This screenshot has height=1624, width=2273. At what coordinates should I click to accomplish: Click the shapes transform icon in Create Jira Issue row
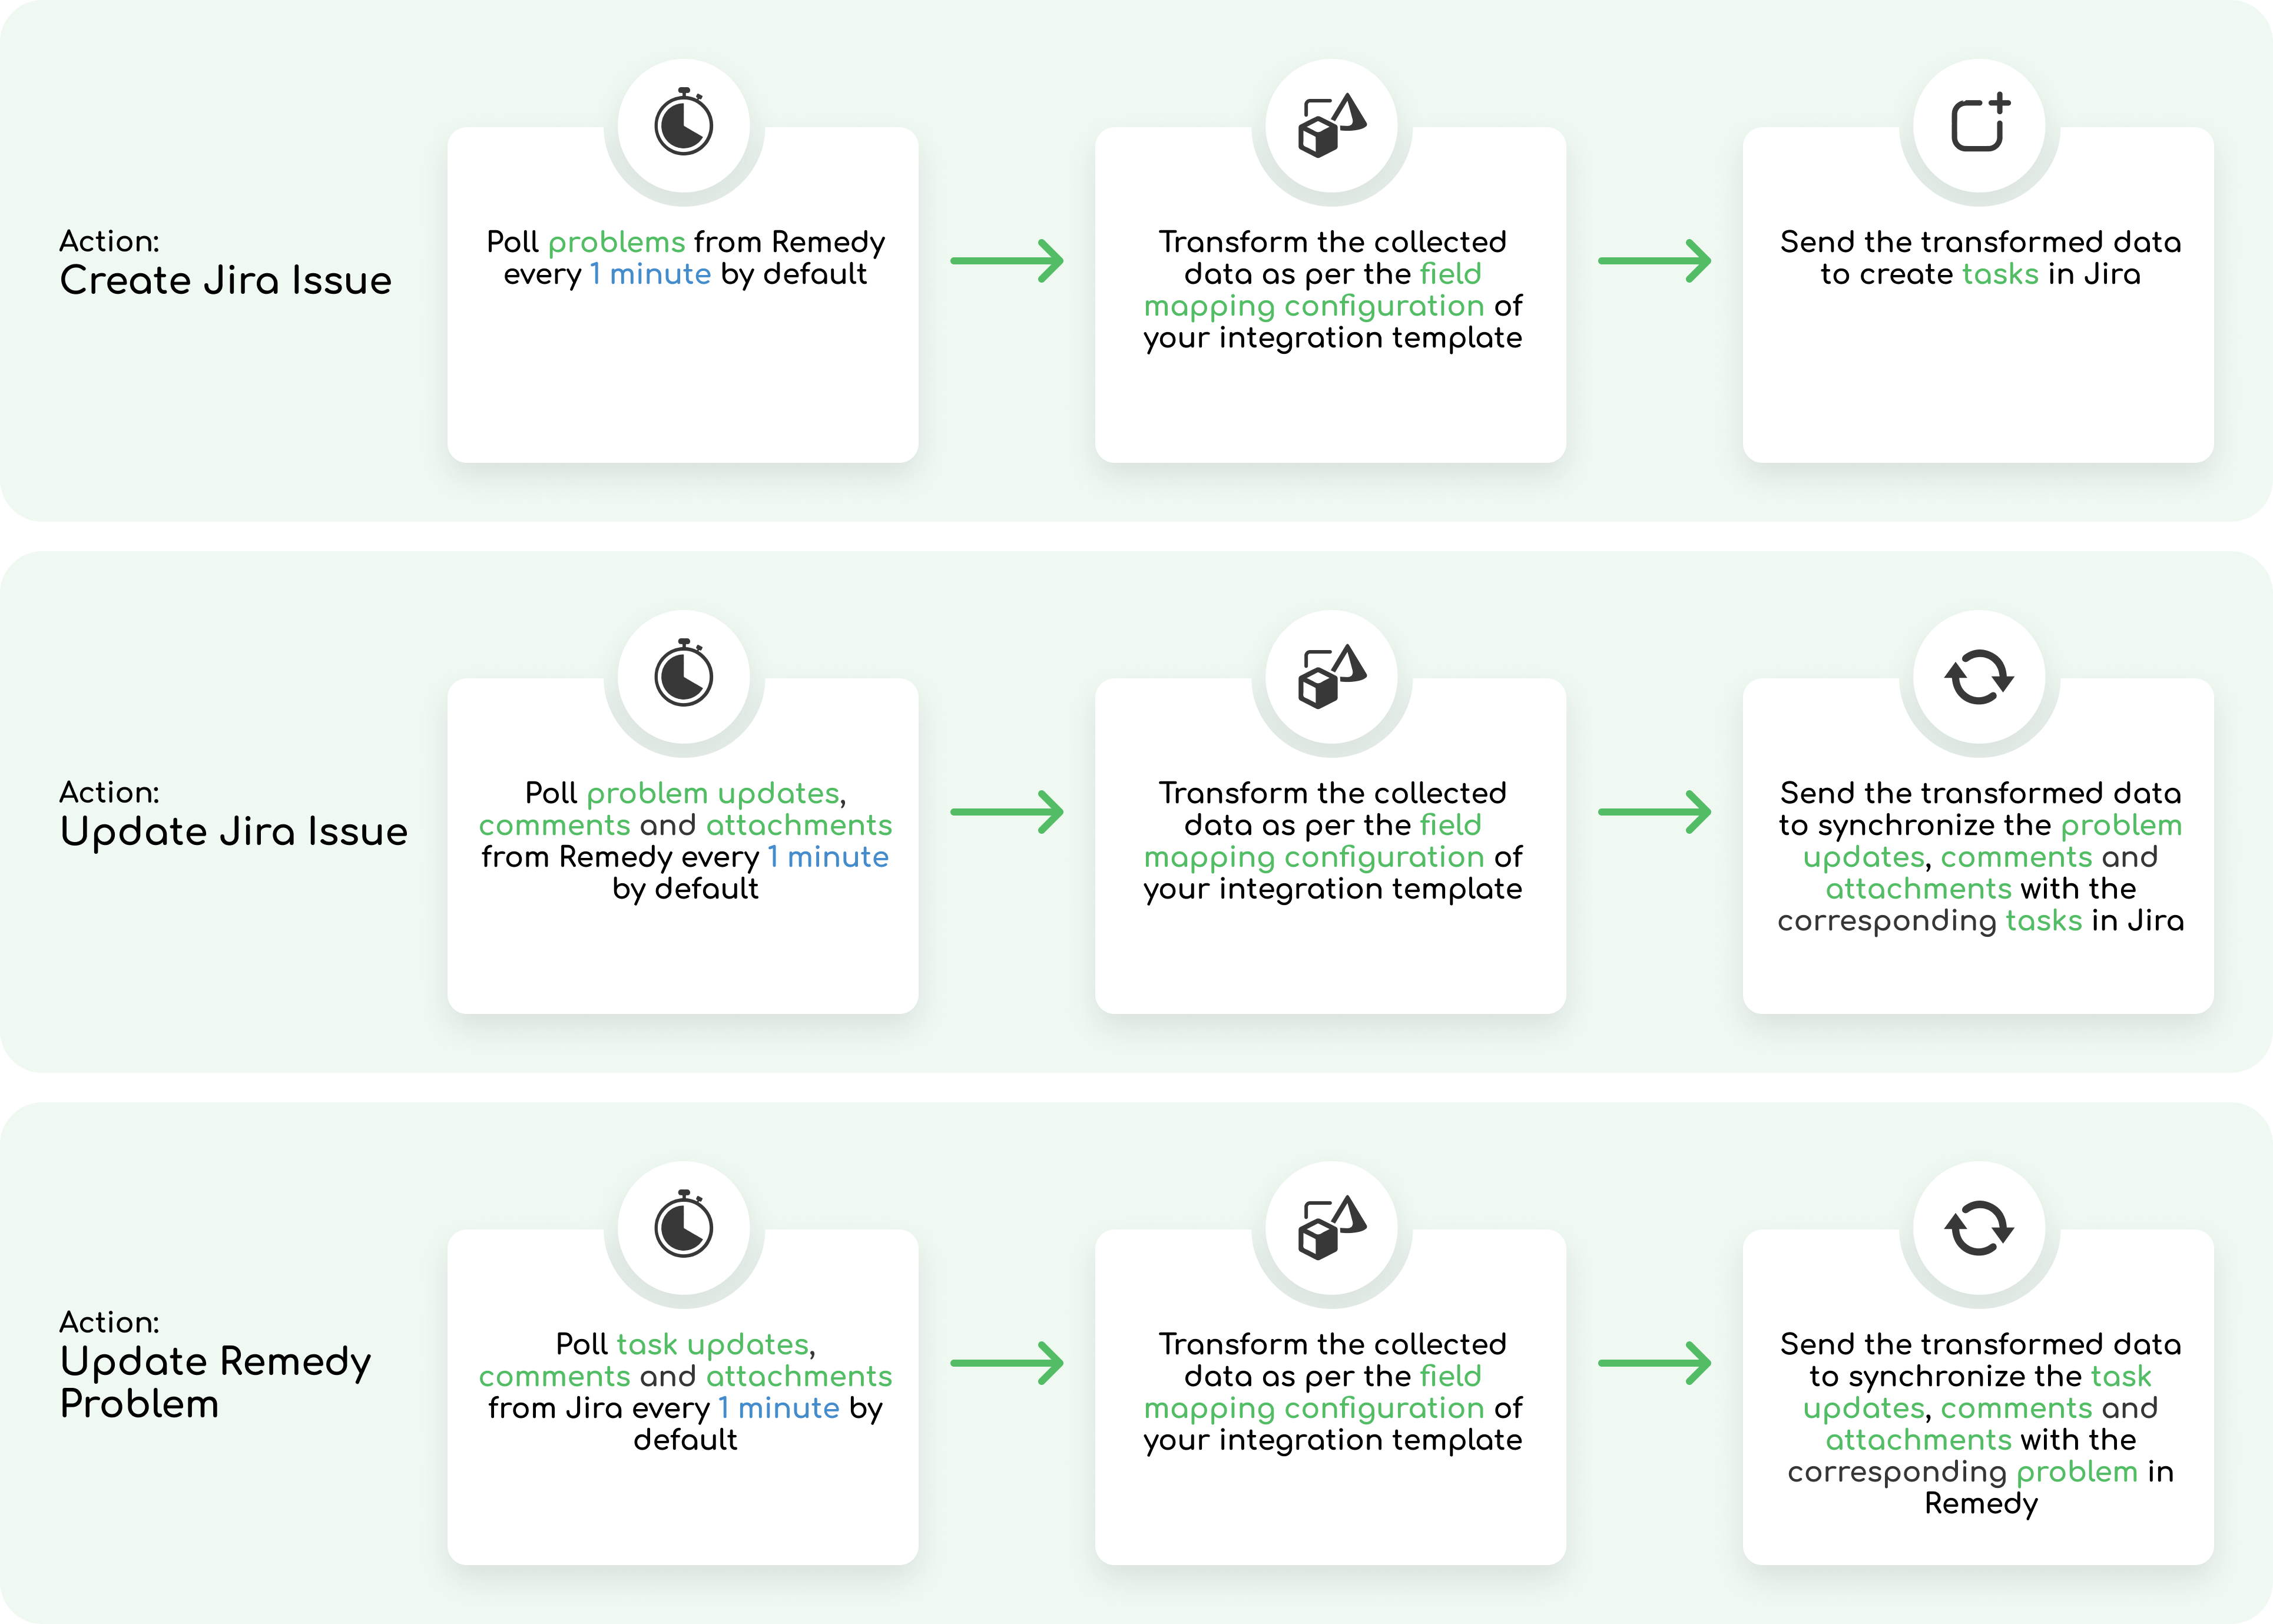pos(1331,125)
